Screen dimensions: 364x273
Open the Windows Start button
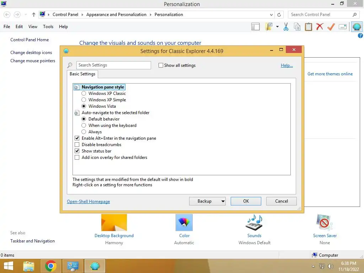pyautogui.click(x=9, y=266)
